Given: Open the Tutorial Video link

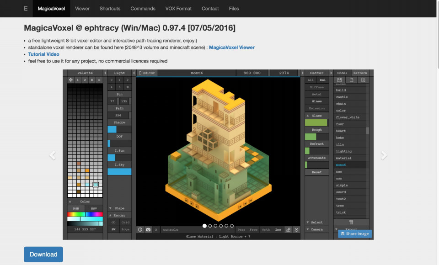Looking at the screenshot, I should coord(44,54).
